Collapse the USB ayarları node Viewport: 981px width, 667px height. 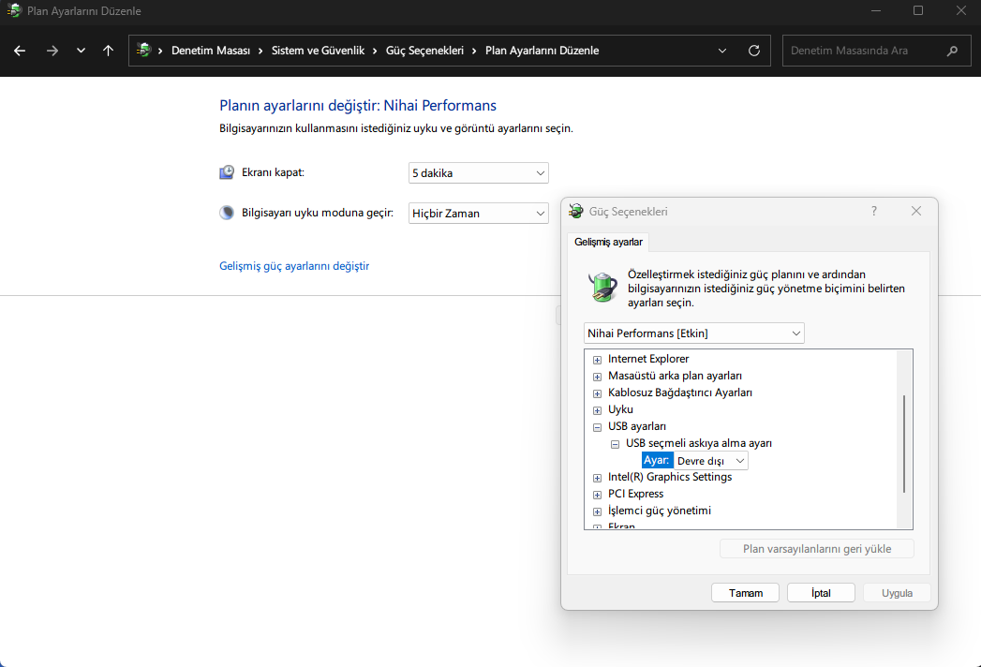coord(597,427)
